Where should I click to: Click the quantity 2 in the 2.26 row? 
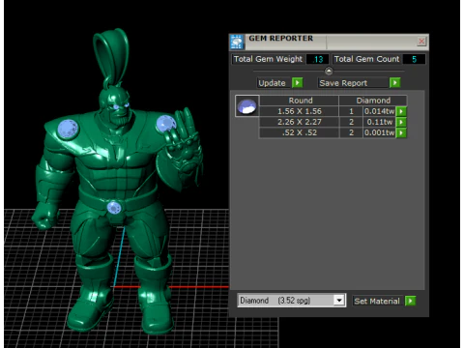(351, 122)
